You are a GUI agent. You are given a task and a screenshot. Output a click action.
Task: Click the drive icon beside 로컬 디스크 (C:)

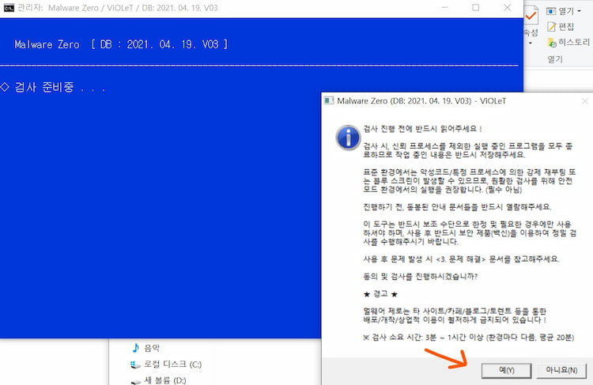(135, 364)
